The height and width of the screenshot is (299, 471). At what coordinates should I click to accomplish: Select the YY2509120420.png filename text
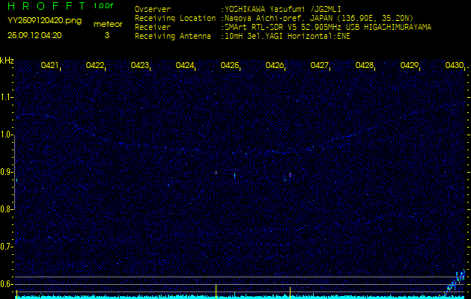(34, 22)
